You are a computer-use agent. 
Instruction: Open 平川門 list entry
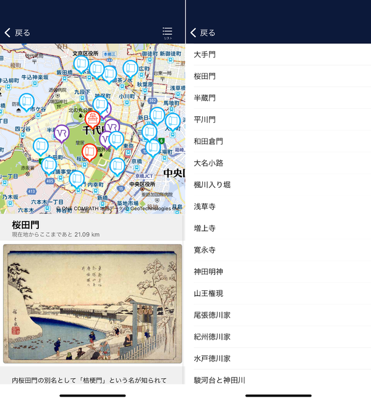278,120
